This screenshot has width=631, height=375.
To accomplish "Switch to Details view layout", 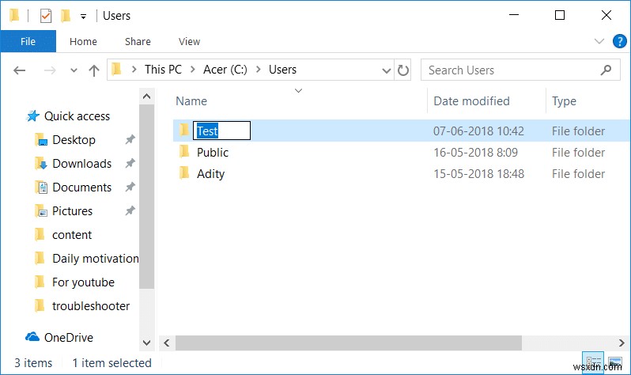I will (593, 362).
